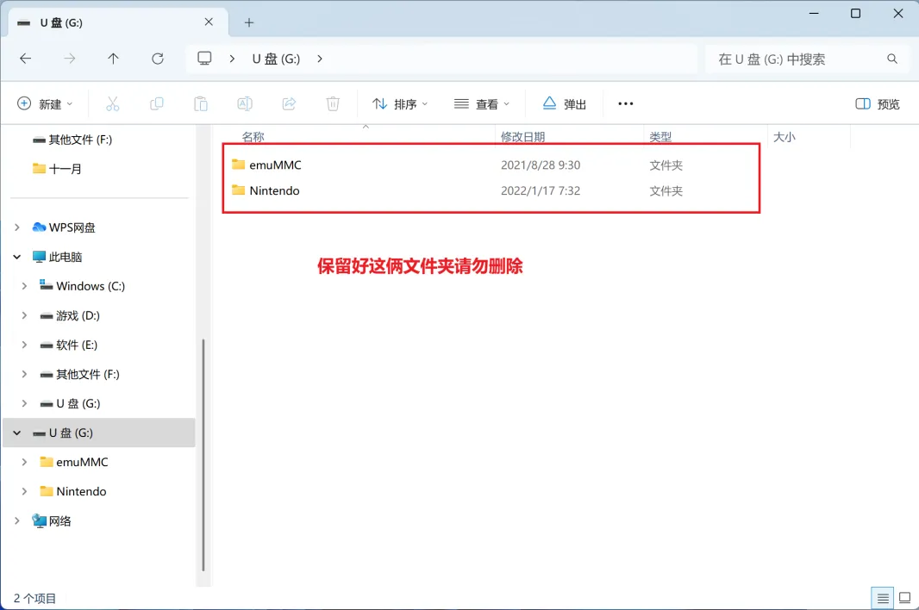Eject the U 盘 (G:) drive

(x=564, y=103)
